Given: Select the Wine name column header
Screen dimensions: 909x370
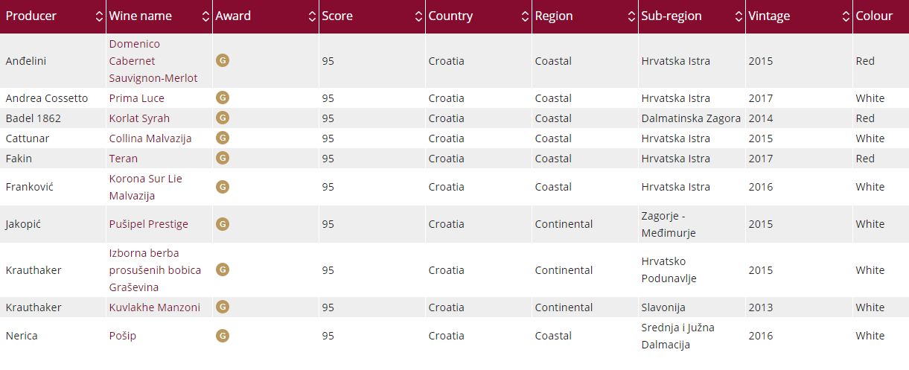Looking at the screenshot, I should (141, 16).
